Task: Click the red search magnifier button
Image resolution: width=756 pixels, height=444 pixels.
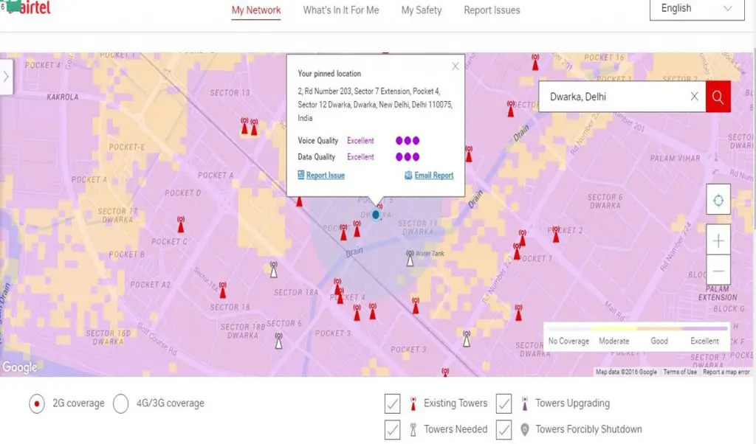Action: pyautogui.click(x=718, y=97)
